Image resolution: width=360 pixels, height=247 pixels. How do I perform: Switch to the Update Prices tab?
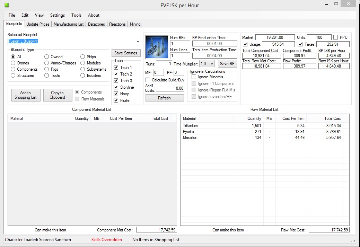[x=38, y=24]
